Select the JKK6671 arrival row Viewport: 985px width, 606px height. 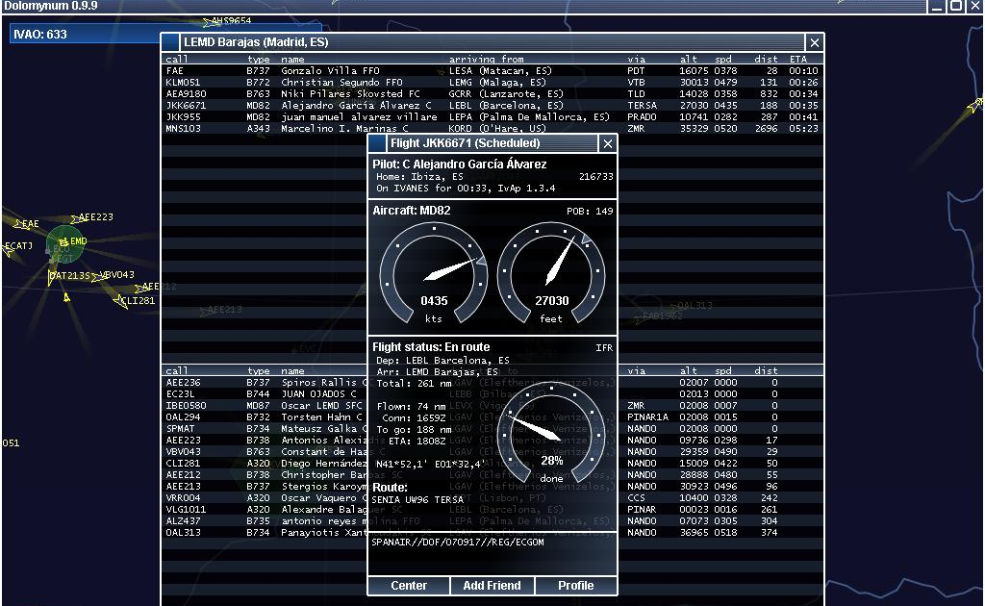(x=492, y=106)
